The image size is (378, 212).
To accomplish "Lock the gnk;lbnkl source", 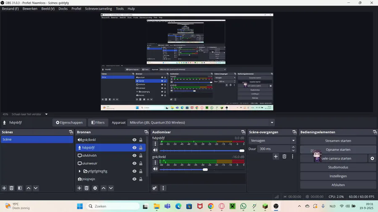I will [141, 140].
